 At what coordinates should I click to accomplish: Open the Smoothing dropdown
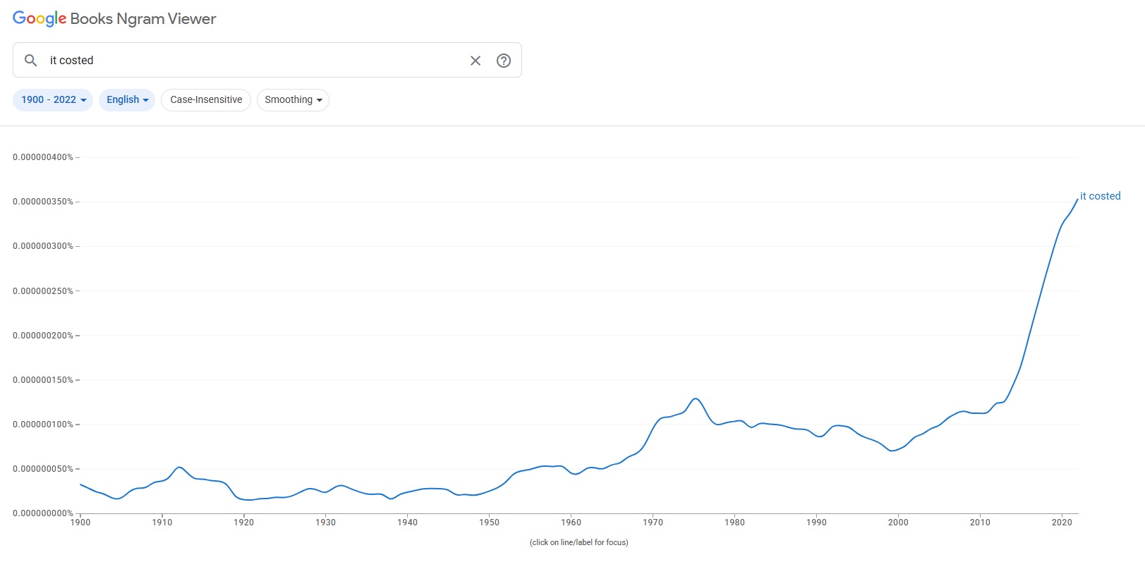pos(293,100)
